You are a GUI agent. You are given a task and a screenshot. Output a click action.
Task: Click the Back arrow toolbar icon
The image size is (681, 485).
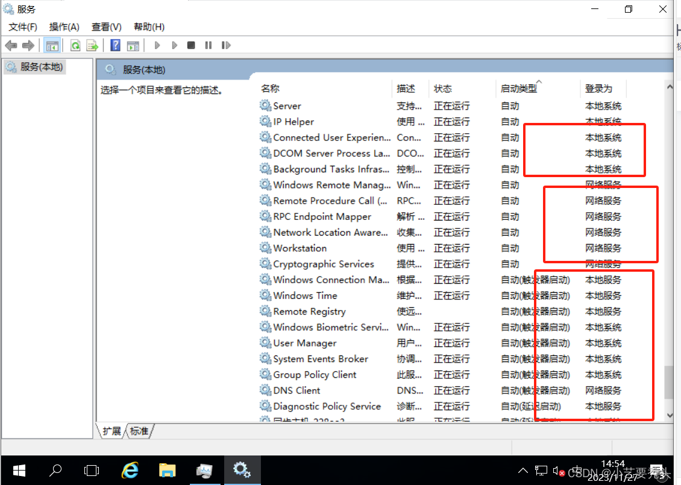(x=11, y=45)
